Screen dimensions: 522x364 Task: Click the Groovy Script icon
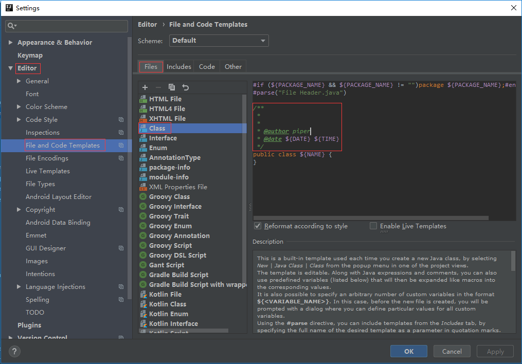click(x=143, y=246)
